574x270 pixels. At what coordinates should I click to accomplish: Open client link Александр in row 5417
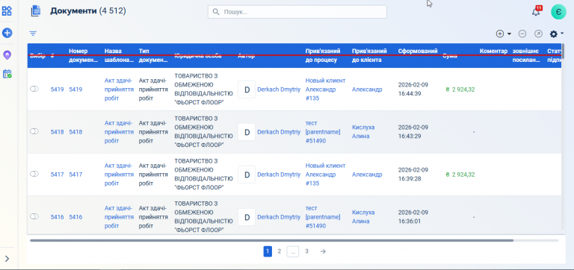tap(367, 175)
